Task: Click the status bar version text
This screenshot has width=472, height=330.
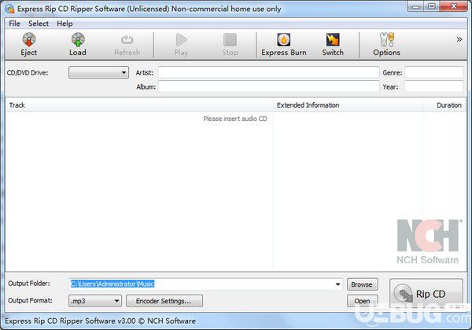Action: coord(100,321)
